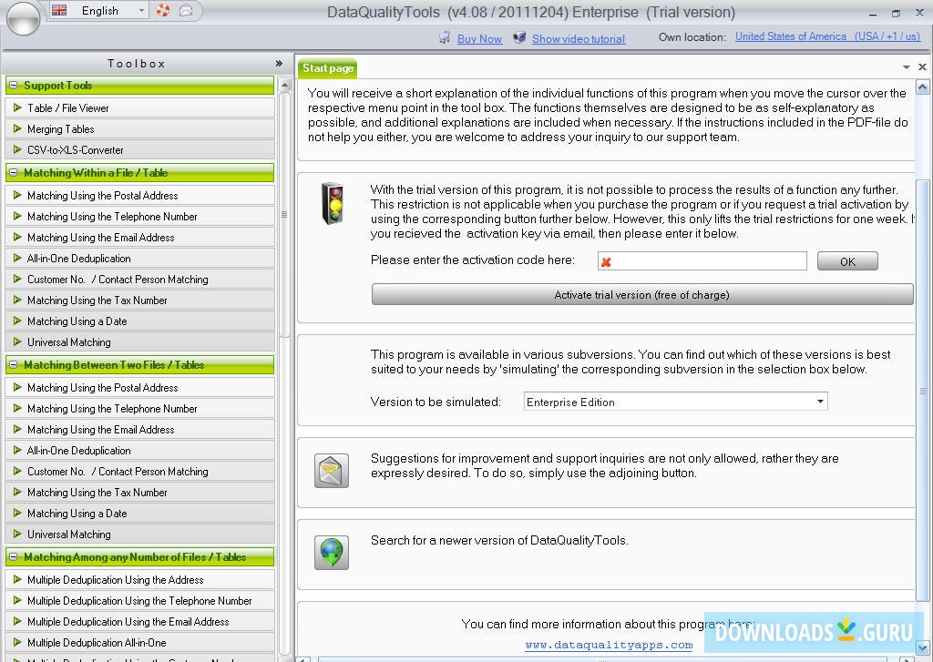
Task: Click the video camera icon beside tutorial link
Action: pyautogui.click(x=519, y=38)
